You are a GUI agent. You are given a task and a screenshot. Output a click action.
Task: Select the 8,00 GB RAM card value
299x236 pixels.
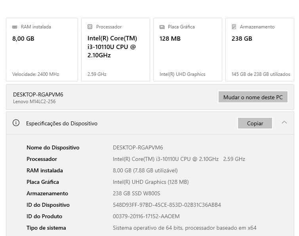click(23, 38)
